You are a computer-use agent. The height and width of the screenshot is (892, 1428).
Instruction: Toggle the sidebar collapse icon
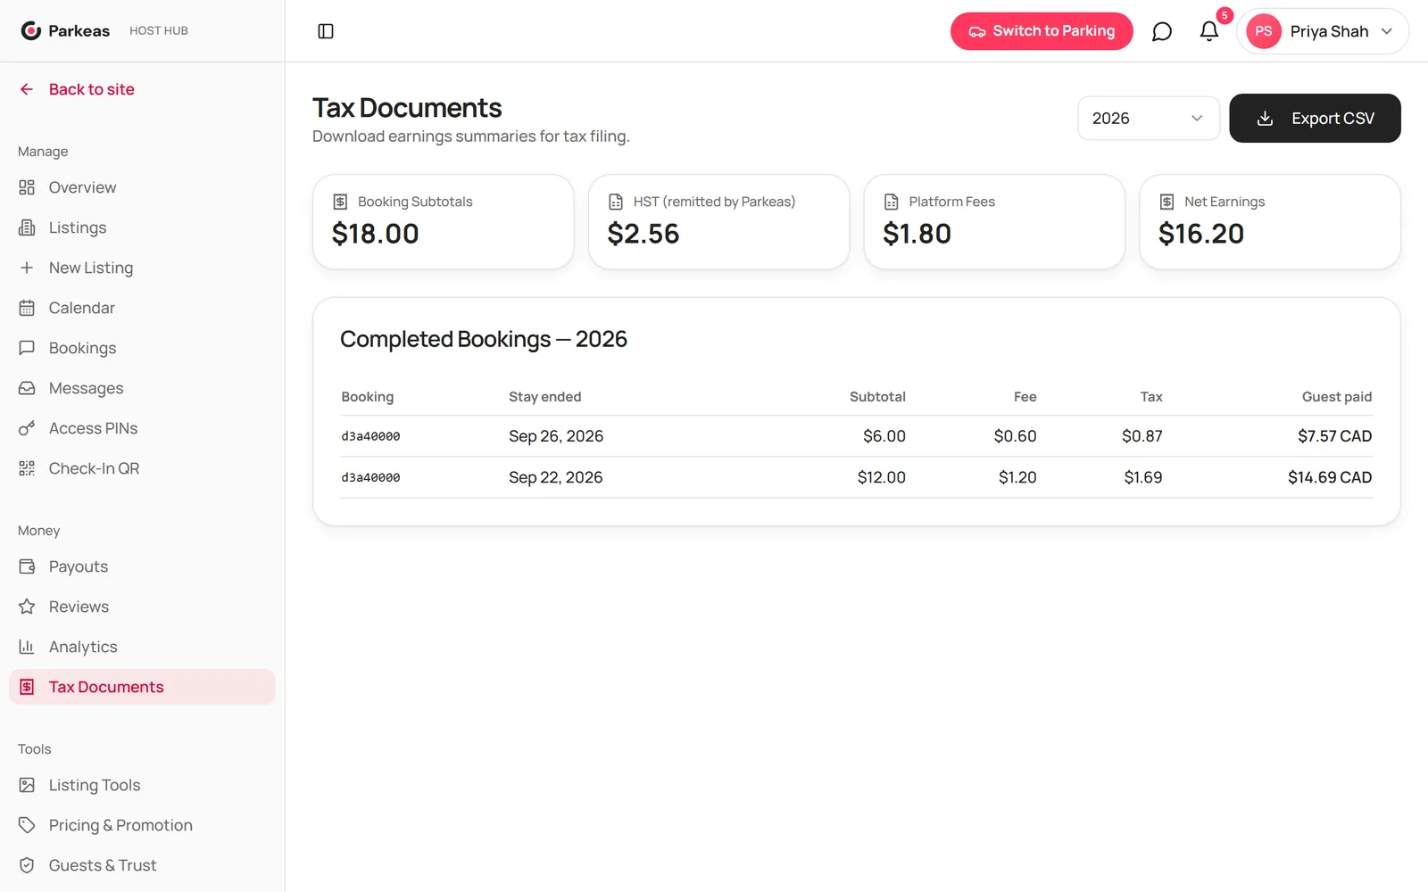pyautogui.click(x=326, y=31)
